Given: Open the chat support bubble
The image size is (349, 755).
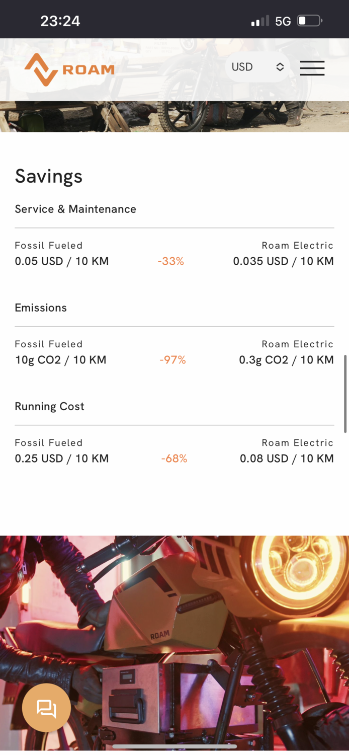Looking at the screenshot, I should pos(46,708).
